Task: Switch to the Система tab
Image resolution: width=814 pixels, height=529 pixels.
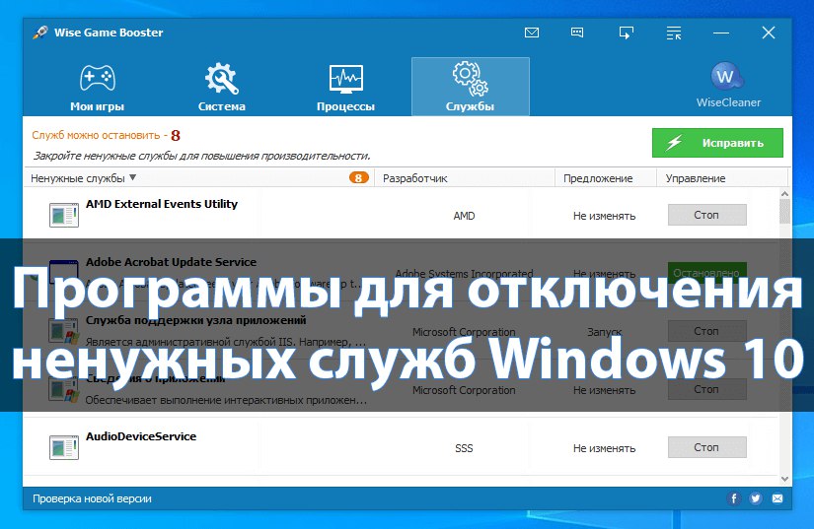Action: (222, 87)
